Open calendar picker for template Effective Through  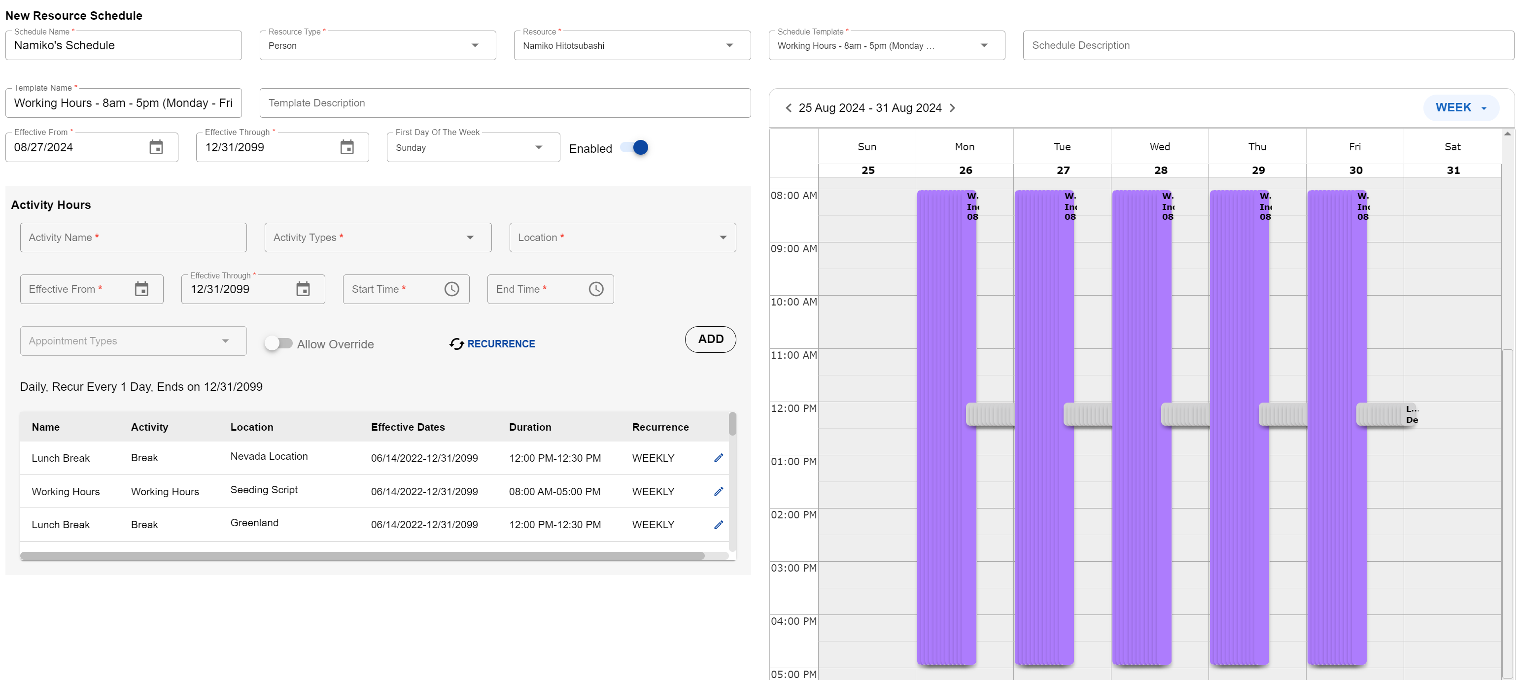pyautogui.click(x=347, y=147)
